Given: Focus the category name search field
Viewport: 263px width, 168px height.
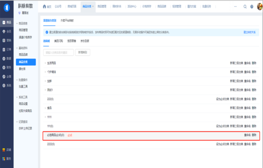Looking at the screenshot, I should [58, 52].
